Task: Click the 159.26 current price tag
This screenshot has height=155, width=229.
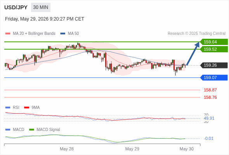Action: (214, 65)
